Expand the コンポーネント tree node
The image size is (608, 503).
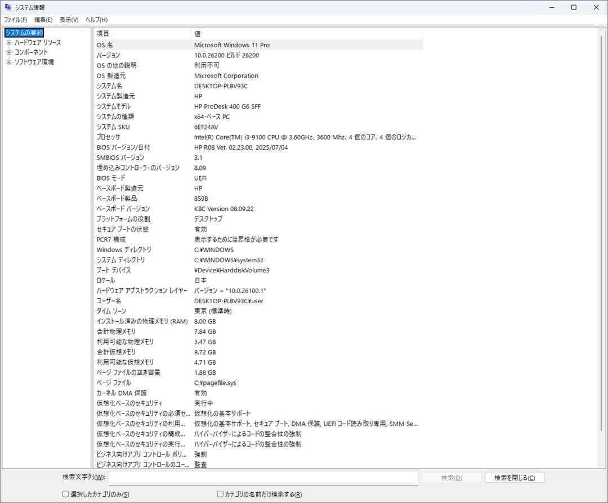point(8,52)
